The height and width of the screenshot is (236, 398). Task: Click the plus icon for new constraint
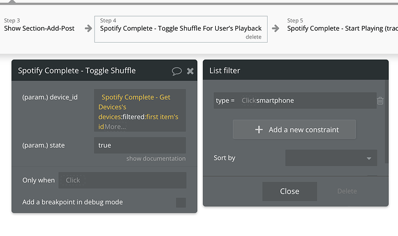[x=259, y=130]
